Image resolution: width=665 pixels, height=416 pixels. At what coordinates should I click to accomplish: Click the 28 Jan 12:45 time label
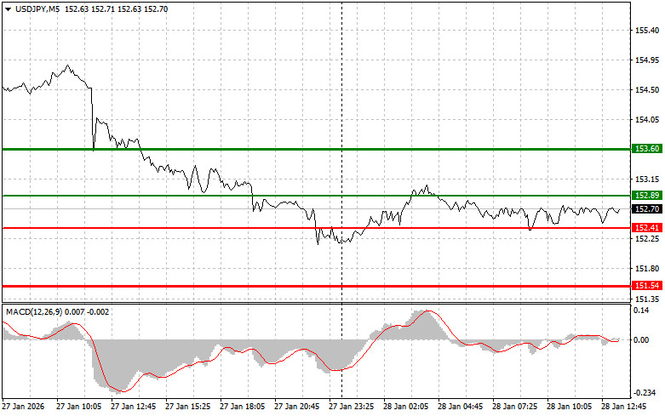pos(624,407)
